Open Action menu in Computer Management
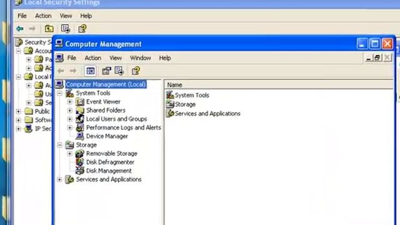This screenshot has height=225, width=400. tap(93, 58)
